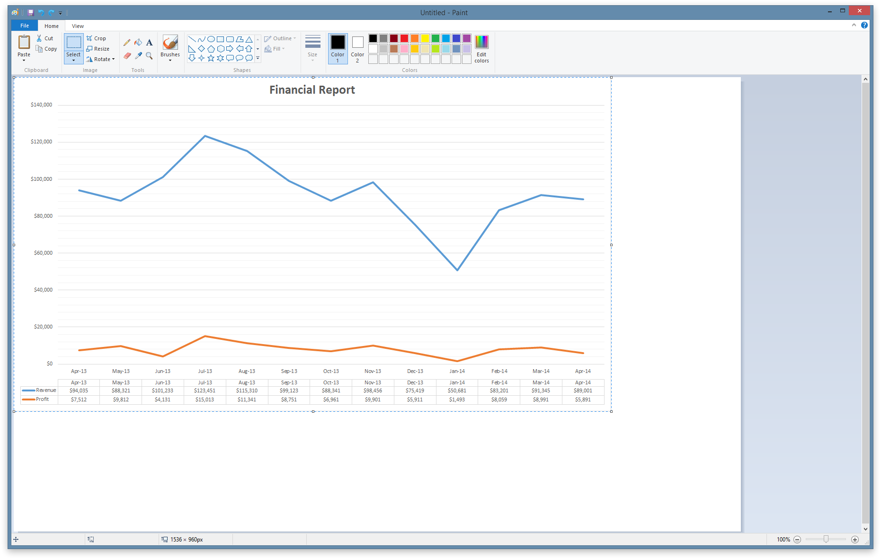The width and height of the screenshot is (881, 559).
Task: Pick the red color swatch
Action: coord(404,38)
